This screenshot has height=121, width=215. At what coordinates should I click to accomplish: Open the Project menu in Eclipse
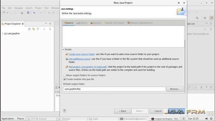(38, 8)
